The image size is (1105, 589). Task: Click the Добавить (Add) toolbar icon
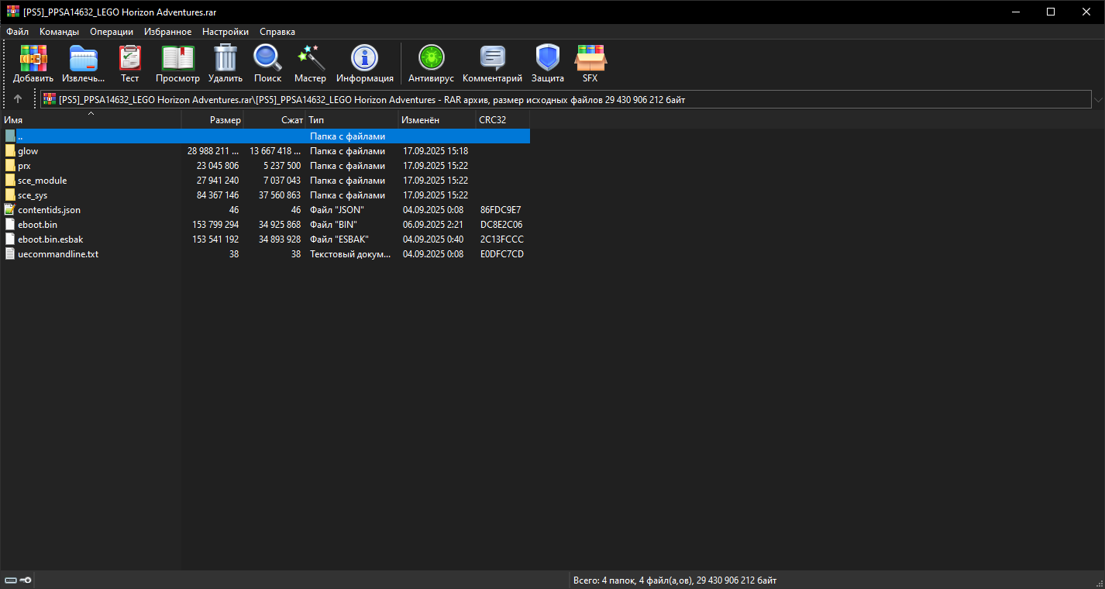tap(33, 58)
